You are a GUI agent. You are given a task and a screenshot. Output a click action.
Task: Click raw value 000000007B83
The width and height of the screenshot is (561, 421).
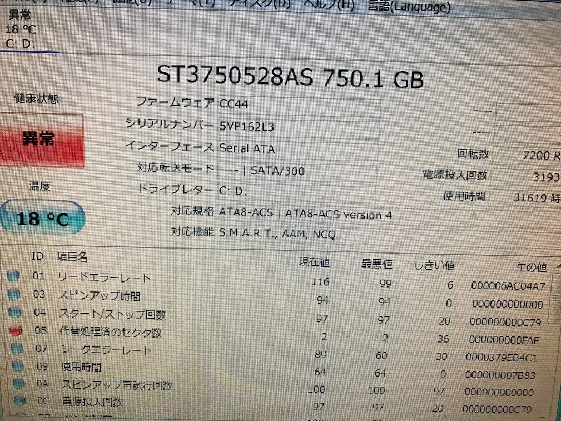[500, 375]
